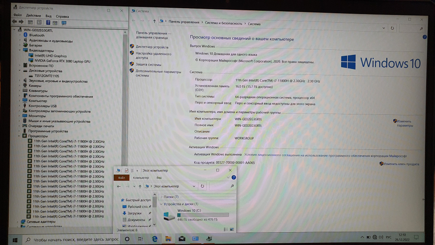Screen dimensions: 435x245
Task: Expand the Контроллеры USB category
Action: pos(20,106)
